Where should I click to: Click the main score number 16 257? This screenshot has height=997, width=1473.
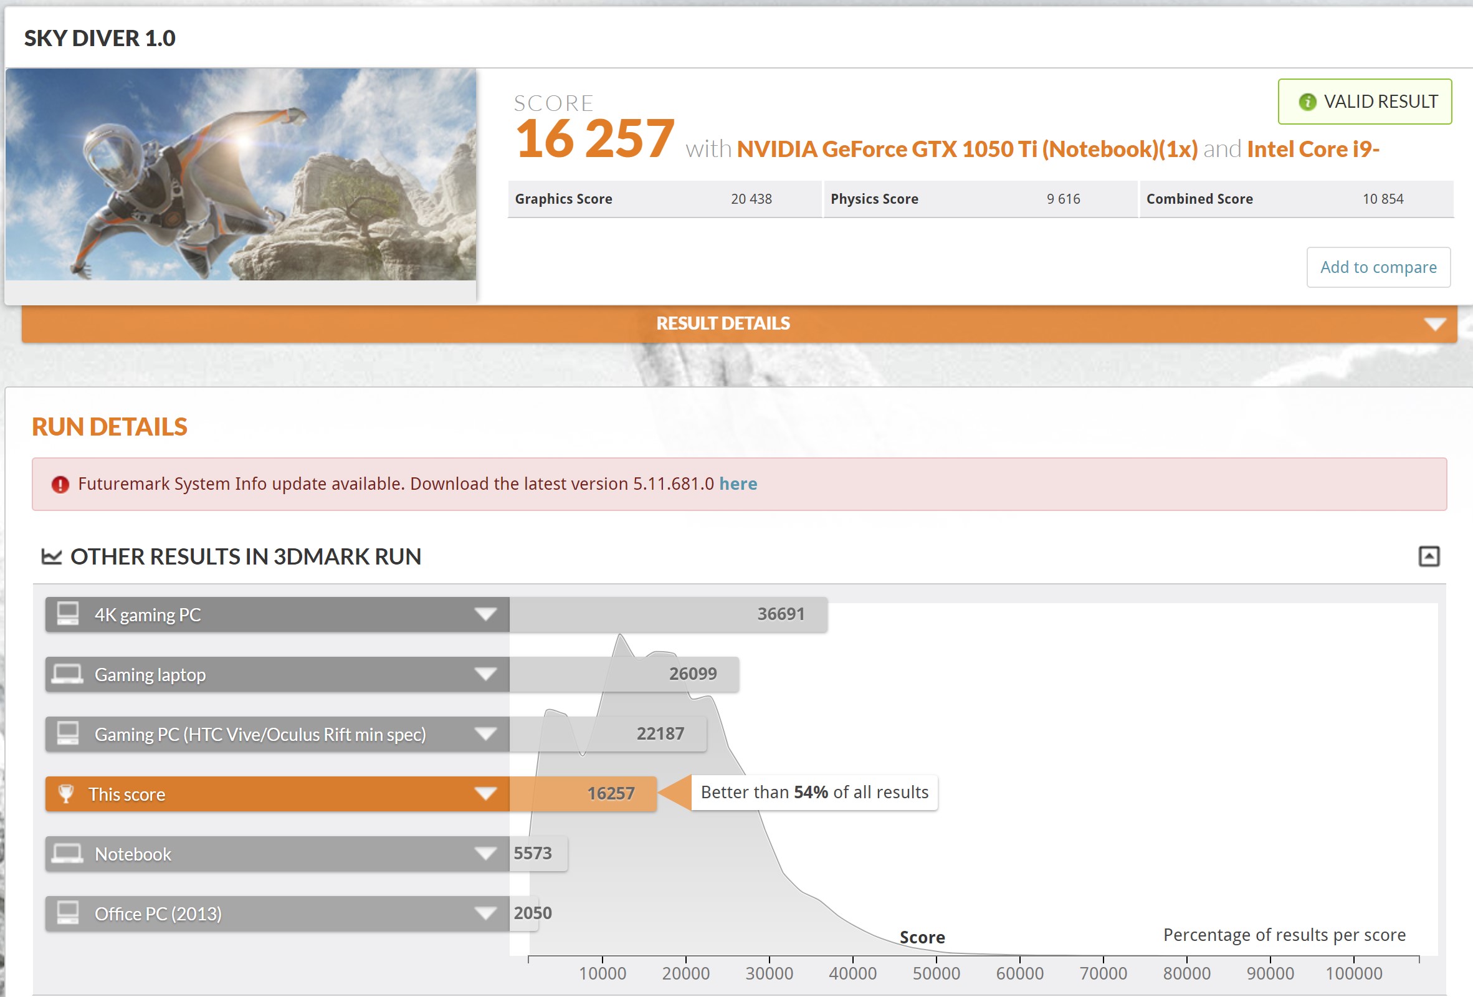[594, 138]
